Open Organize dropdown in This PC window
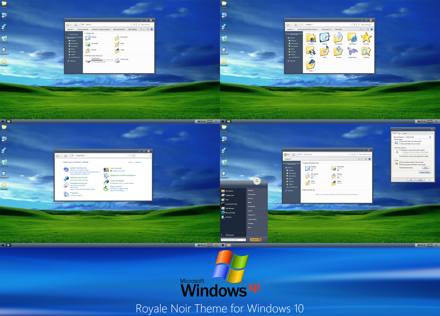 (70, 29)
